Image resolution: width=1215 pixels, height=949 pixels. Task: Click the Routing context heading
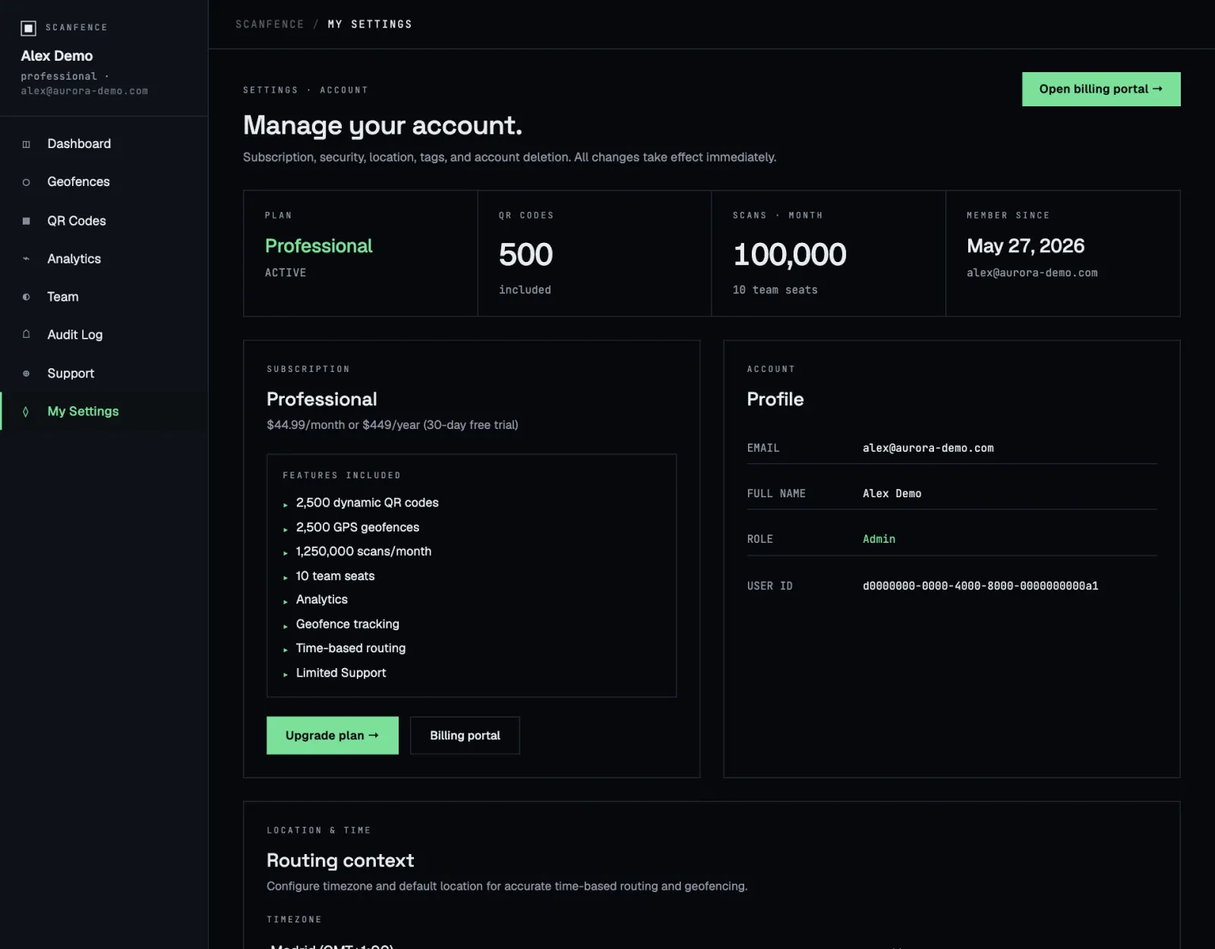(340, 860)
